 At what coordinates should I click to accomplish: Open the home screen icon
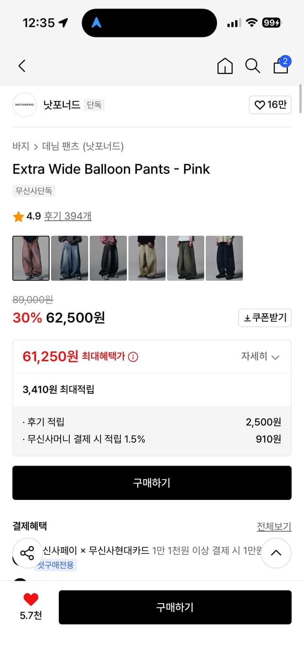point(225,66)
